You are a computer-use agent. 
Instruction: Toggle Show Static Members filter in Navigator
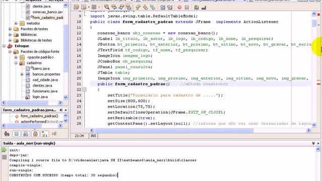click(x=26, y=134)
